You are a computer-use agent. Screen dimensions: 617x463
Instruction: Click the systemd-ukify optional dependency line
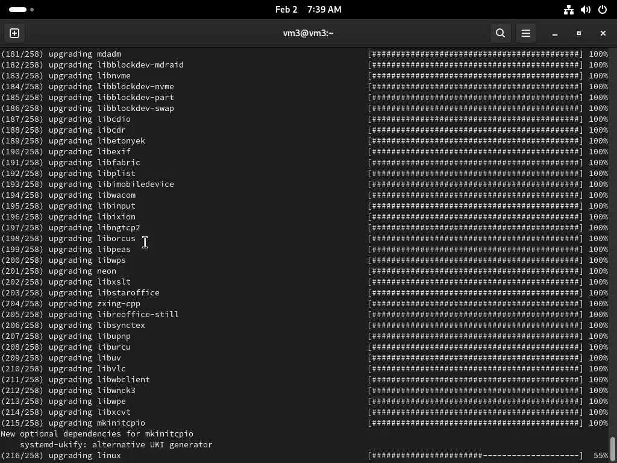(116, 445)
